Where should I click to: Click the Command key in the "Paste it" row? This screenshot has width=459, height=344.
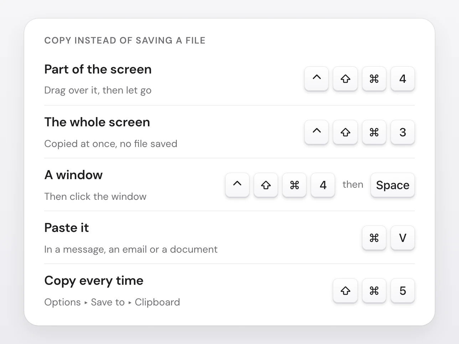tap(374, 238)
